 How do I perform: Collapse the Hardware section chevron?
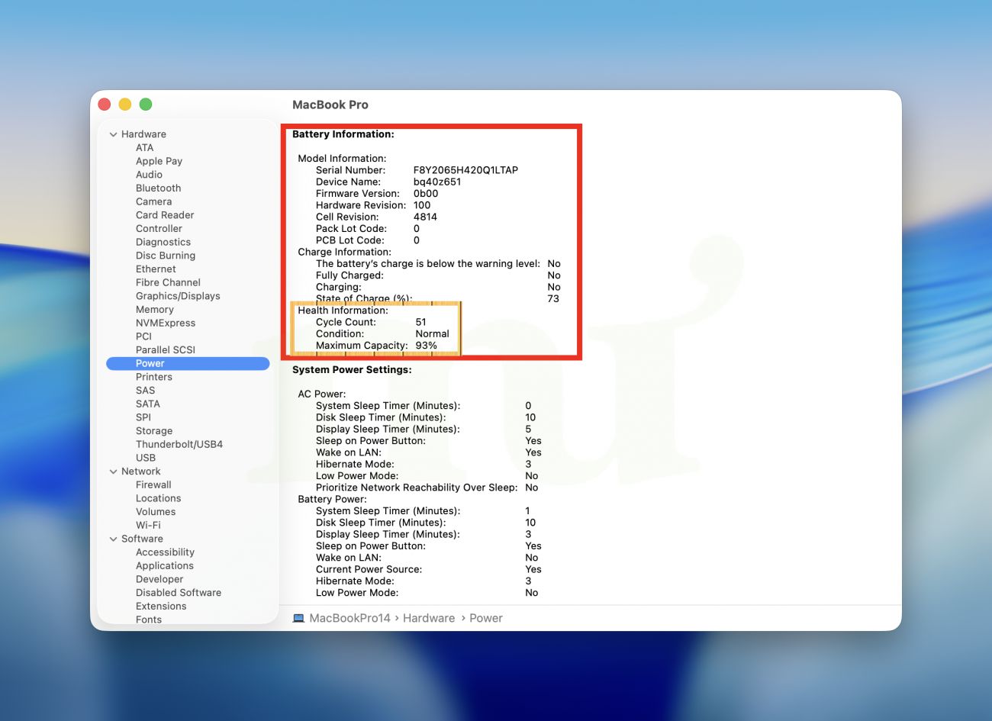[x=114, y=134]
